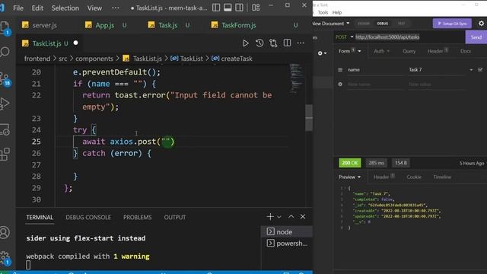
Task: Open the Accounts icon in the activity bar
Action: [x=5, y=232]
